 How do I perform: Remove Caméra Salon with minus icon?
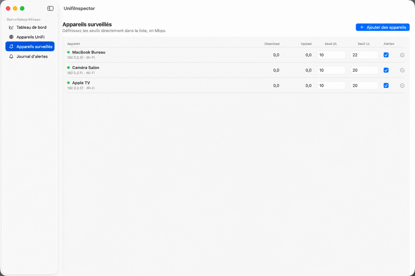[x=402, y=70]
